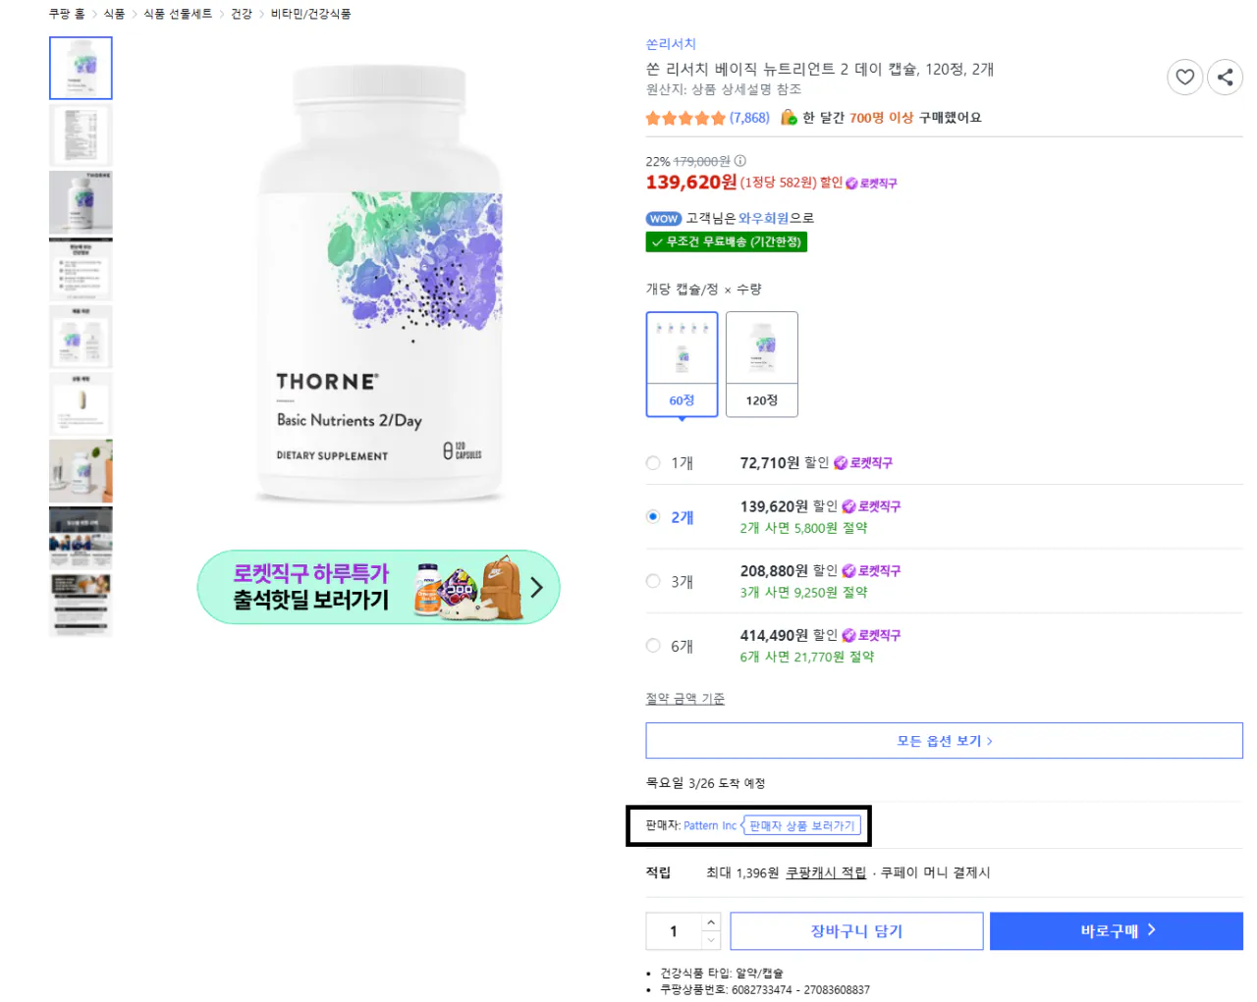1257x1002 pixels.
Task: Click the 장바구니 담기 cart button
Action: [x=855, y=930]
